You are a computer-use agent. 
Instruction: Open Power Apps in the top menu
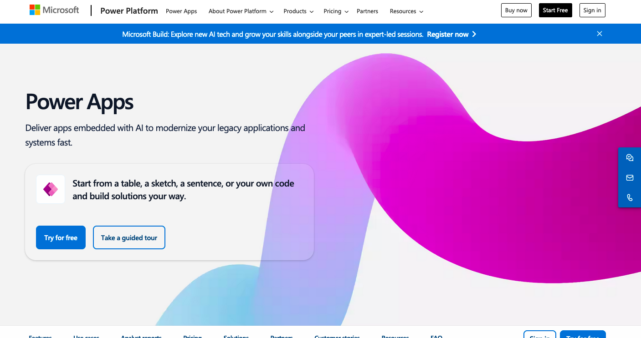(x=181, y=11)
